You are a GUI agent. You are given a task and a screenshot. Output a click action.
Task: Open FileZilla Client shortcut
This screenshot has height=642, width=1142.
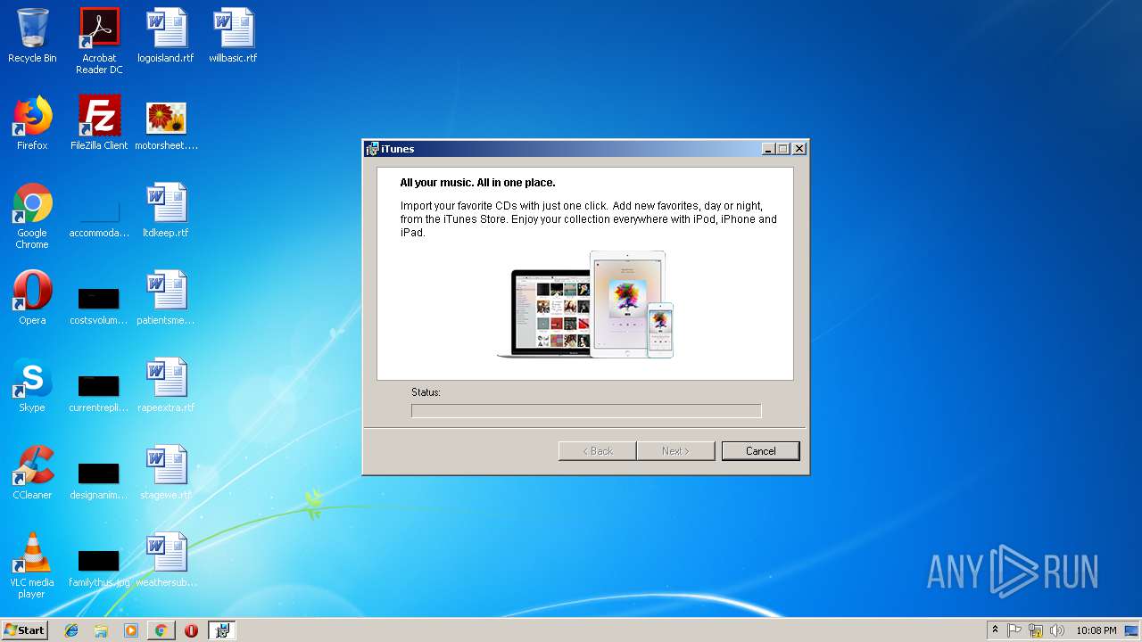(99, 123)
